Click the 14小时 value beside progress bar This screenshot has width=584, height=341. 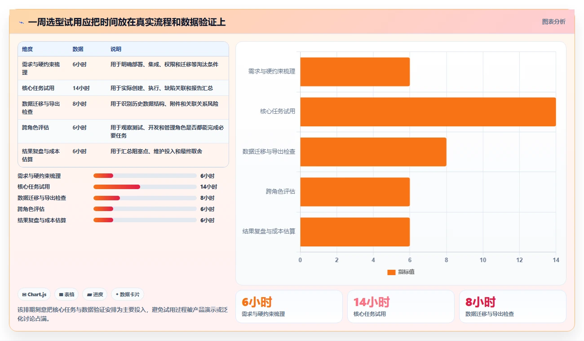(208, 187)
